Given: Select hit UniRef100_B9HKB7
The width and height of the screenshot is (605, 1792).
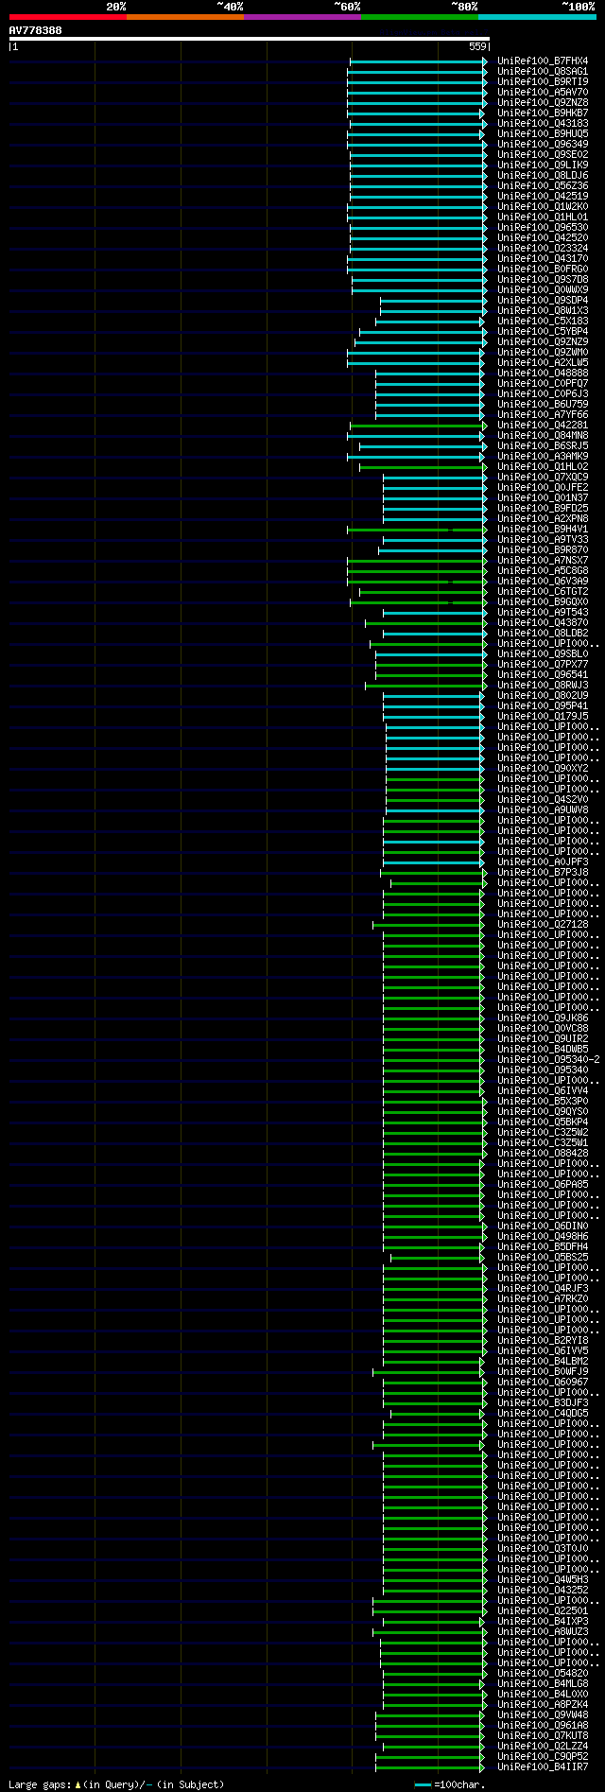Looking at the screenshot, I should click(x=543, y=113).
